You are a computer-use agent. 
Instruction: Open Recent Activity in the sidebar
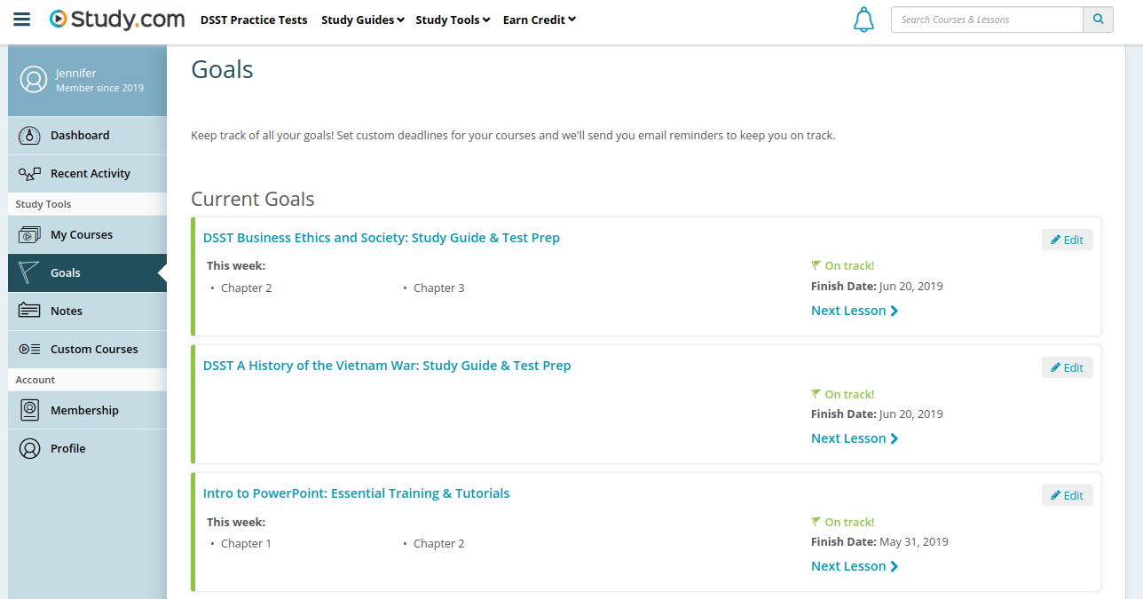coord(87,174)
